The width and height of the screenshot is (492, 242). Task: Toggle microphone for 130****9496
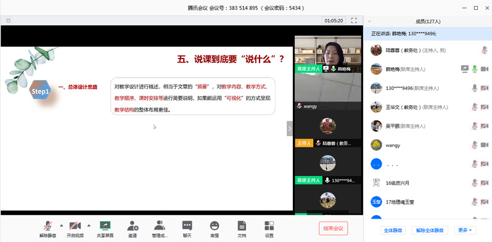coord(475,88)
